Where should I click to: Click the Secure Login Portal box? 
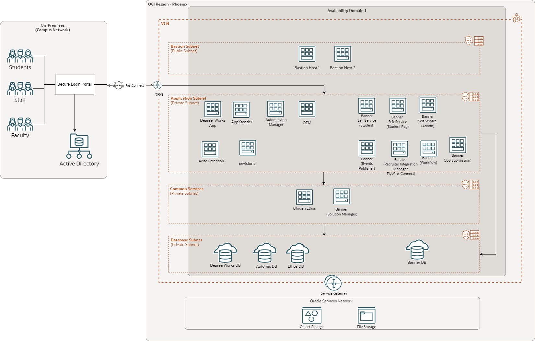coord(75,84)
